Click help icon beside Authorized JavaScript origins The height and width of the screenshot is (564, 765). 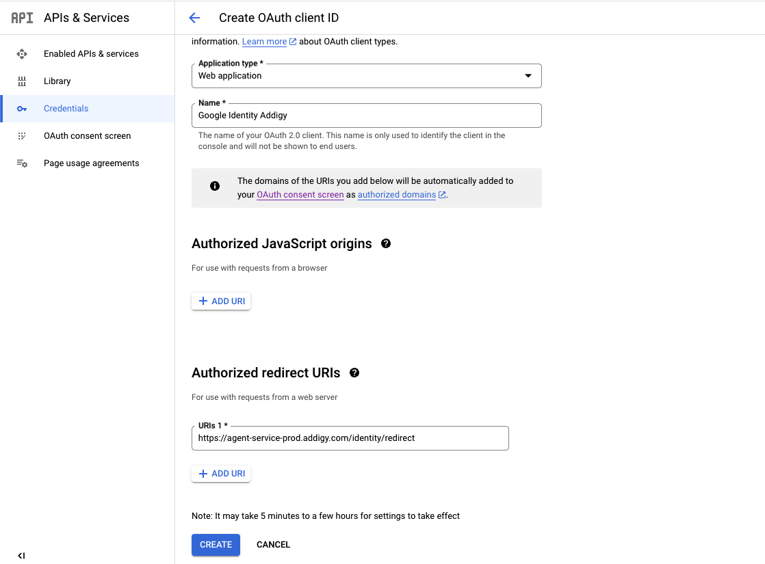click(386, 244)
